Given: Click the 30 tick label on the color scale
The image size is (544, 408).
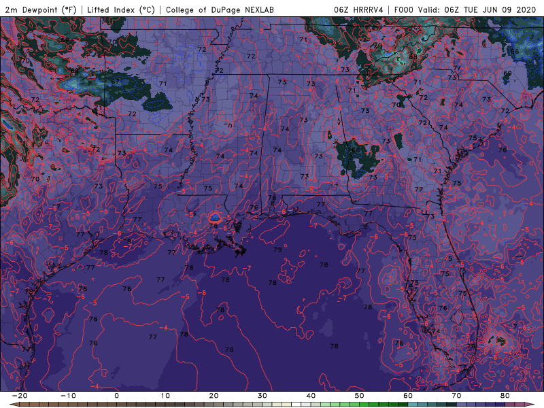Looking at the screenshot, I should point(262,396).
